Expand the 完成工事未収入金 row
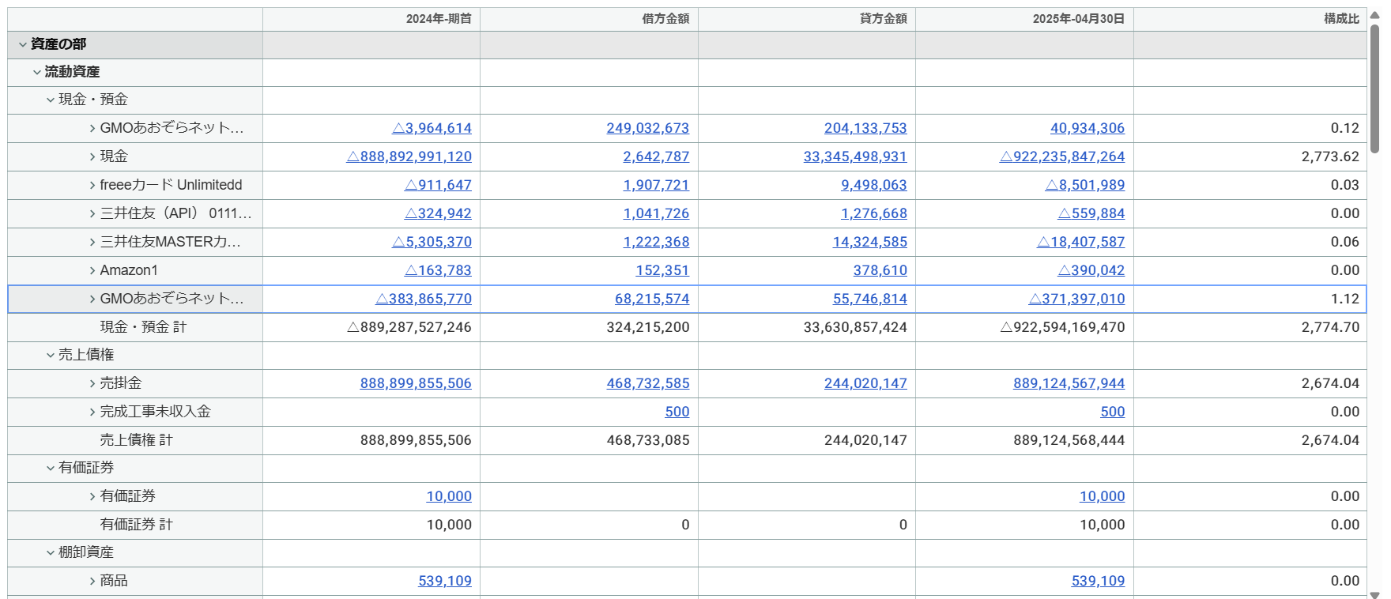 [92, 412]
